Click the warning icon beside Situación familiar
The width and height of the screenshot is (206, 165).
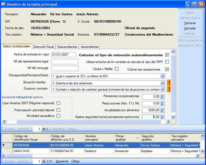point(169,83)
